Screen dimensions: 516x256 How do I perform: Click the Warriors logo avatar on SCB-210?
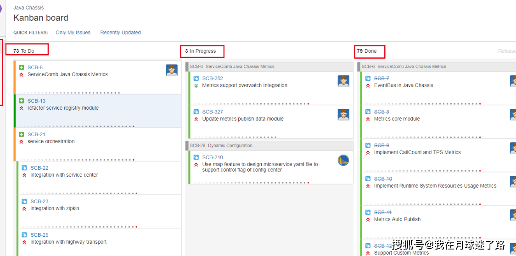(343, 160)
